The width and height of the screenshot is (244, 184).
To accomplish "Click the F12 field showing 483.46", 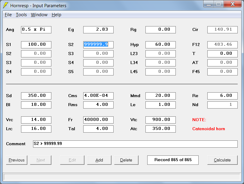I will [222, 45].
